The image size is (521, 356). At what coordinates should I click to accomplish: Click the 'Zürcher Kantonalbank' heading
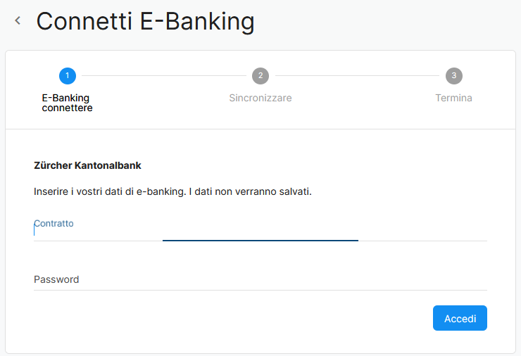(x=87, y=165)
